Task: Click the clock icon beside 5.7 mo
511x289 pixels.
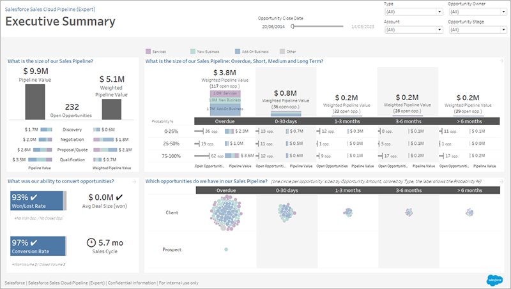Action: (x=91, y=243)
